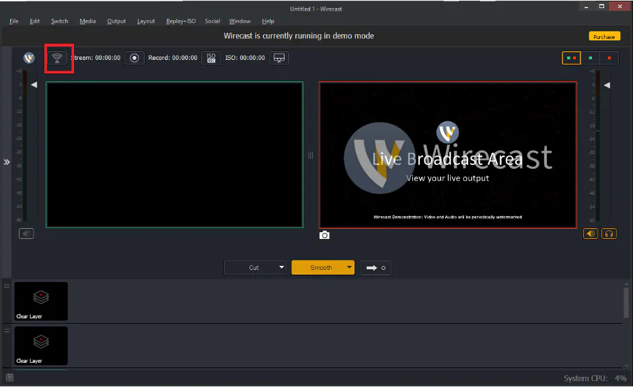Click the Go arrow transition button

(x=376, y=267)
